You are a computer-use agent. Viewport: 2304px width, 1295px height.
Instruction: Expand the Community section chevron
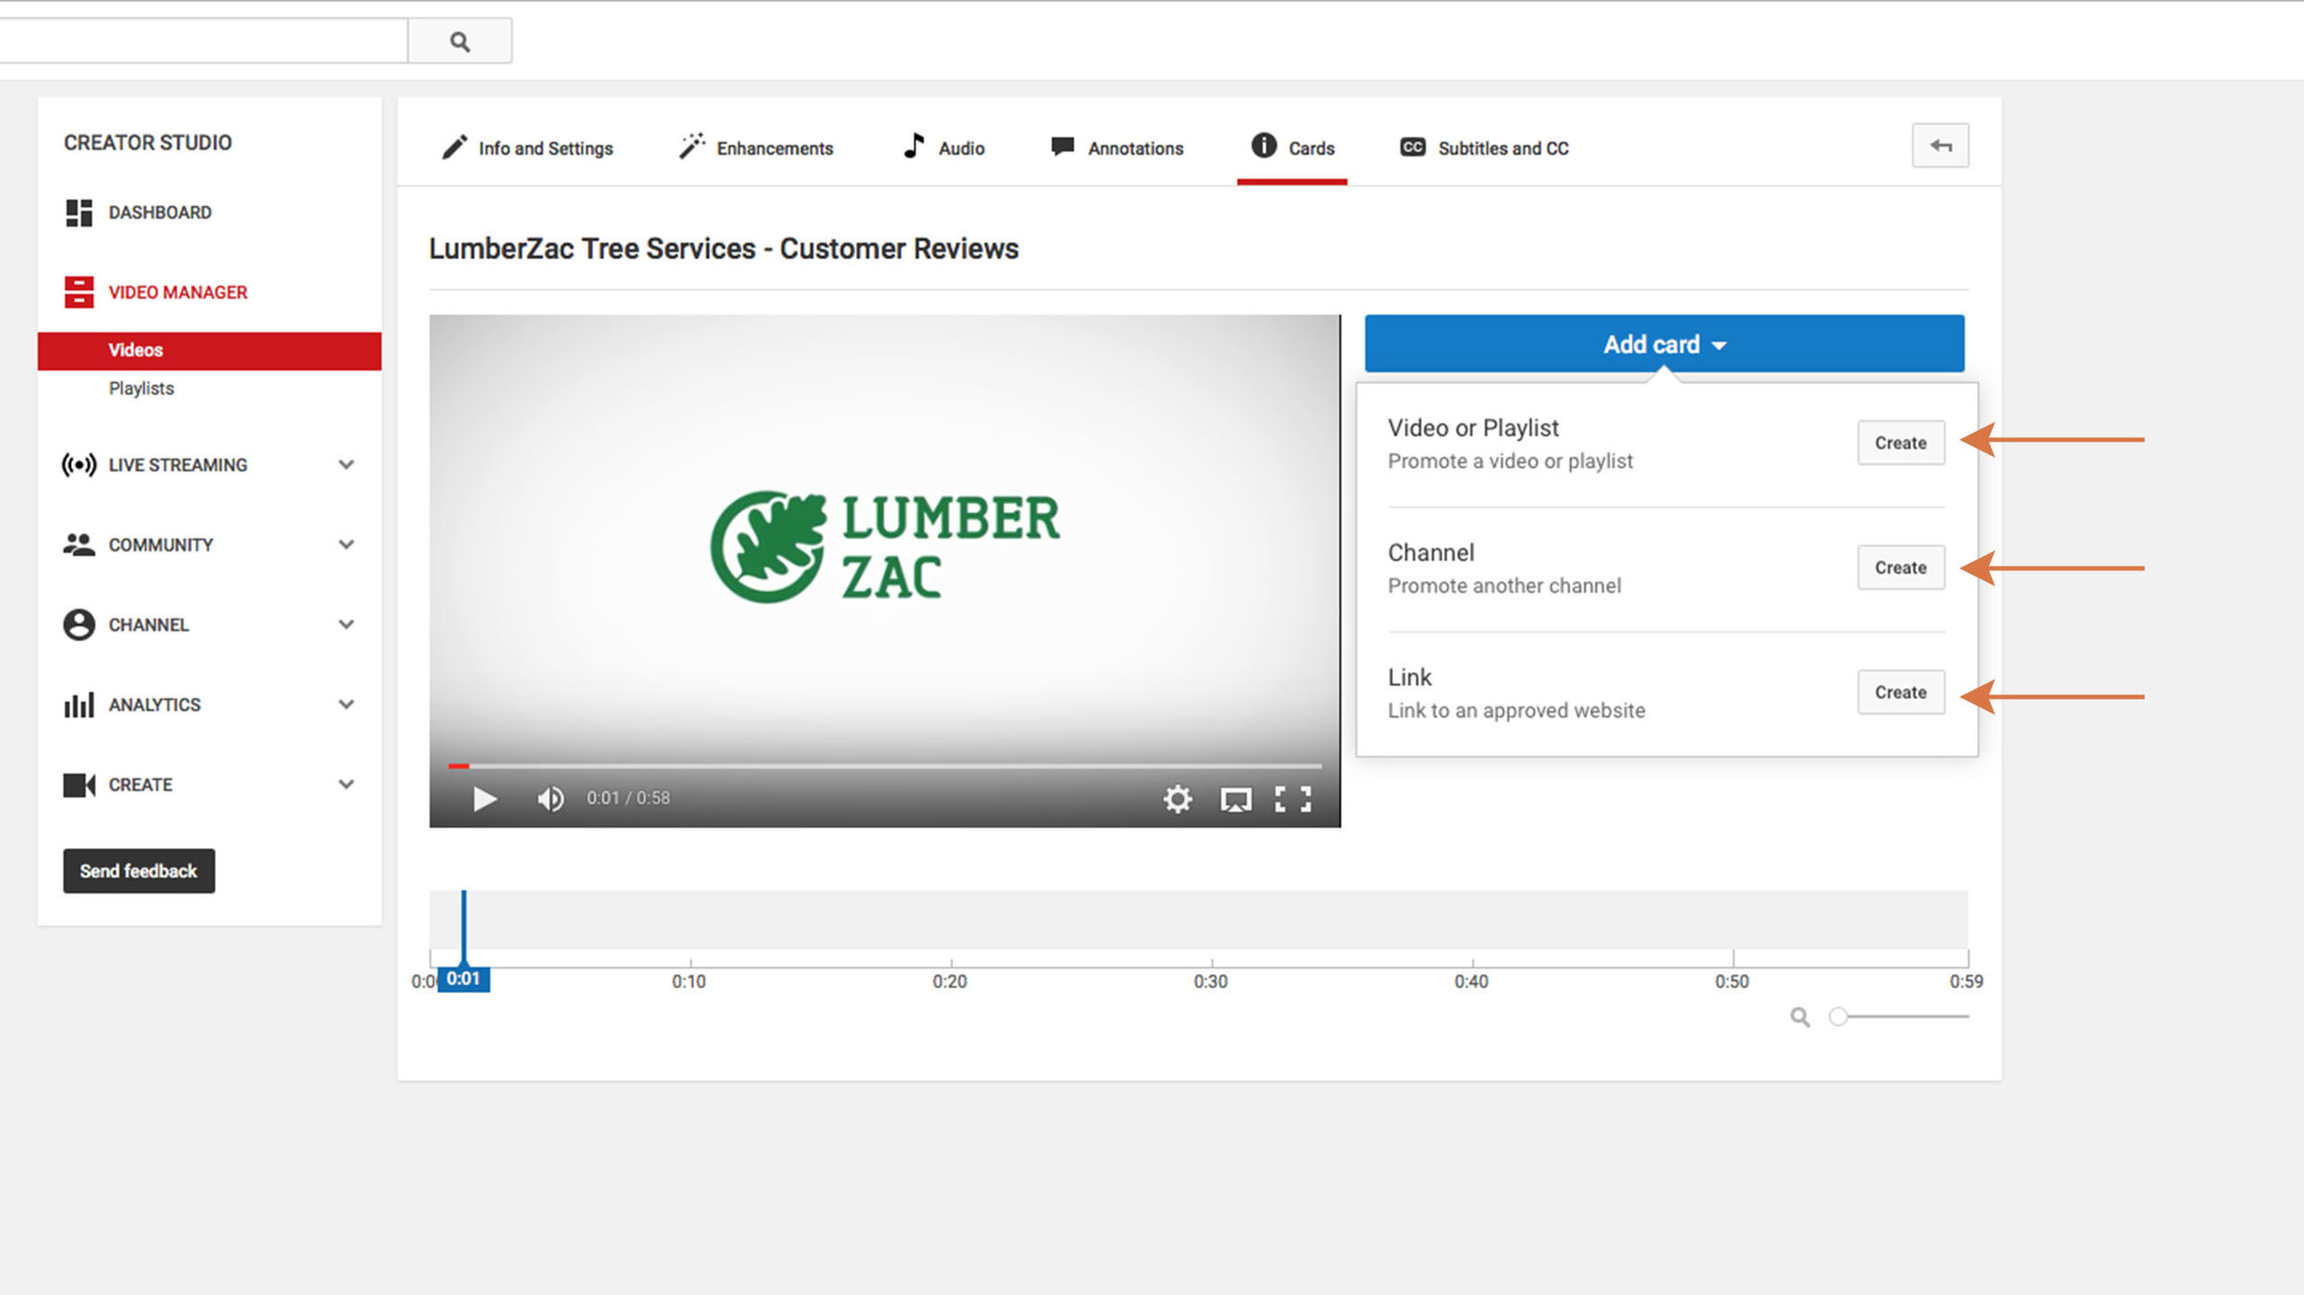pyautogui.click(x=347, y=544)
